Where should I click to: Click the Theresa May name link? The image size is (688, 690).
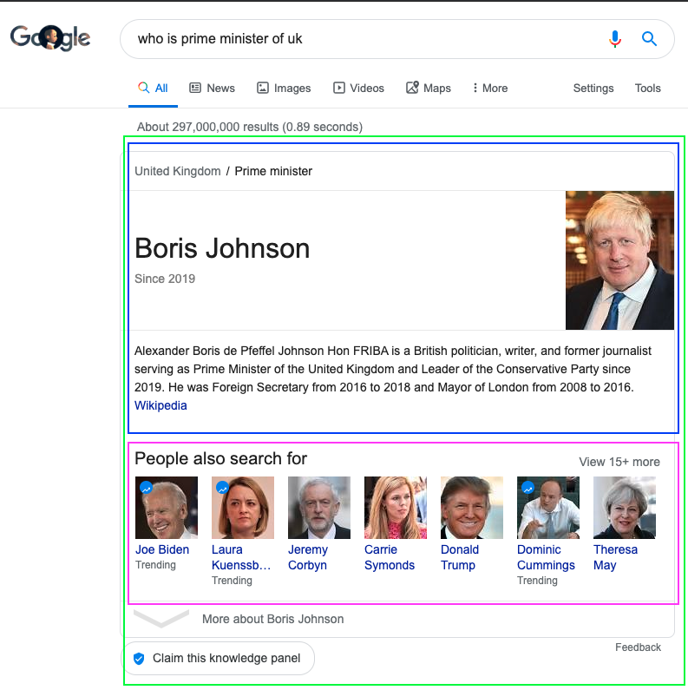click(x=615, y=557)
